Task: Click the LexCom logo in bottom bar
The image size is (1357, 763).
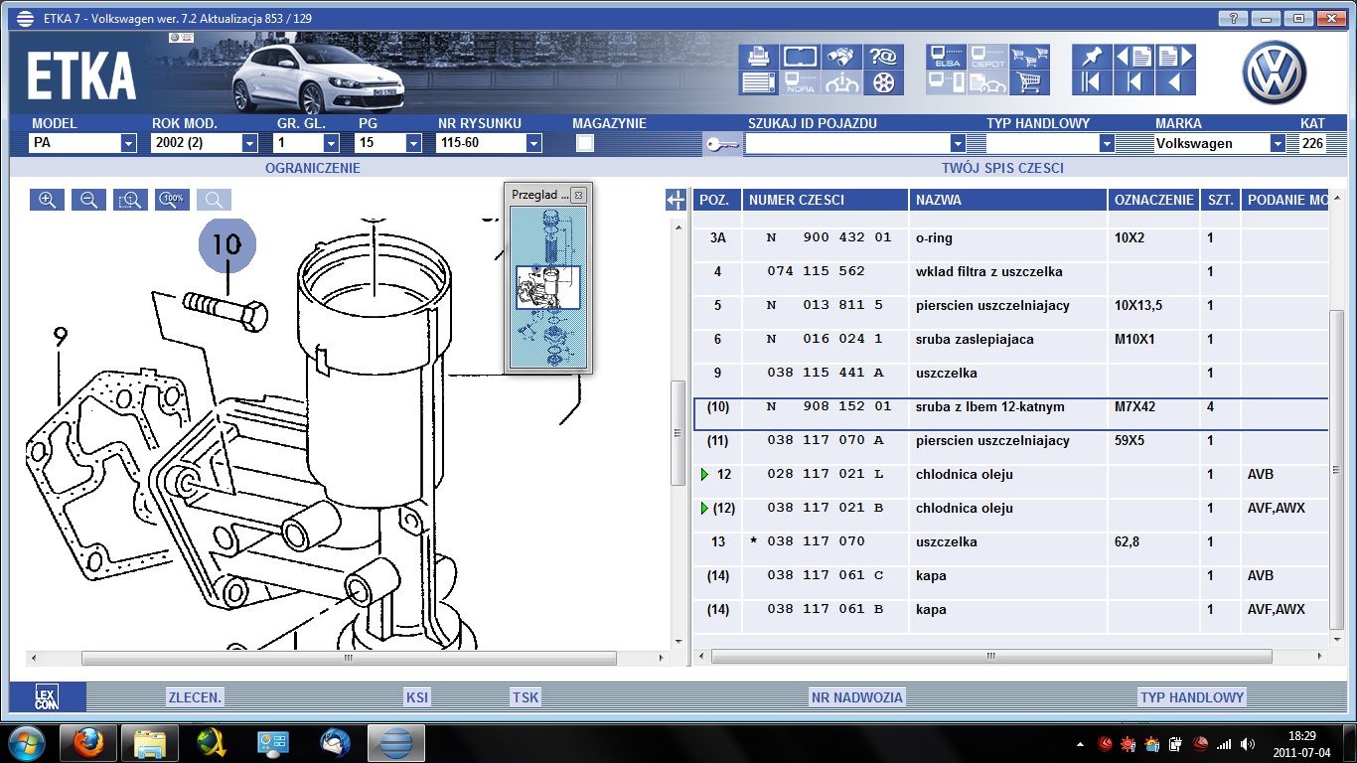Action: point(47,696)
